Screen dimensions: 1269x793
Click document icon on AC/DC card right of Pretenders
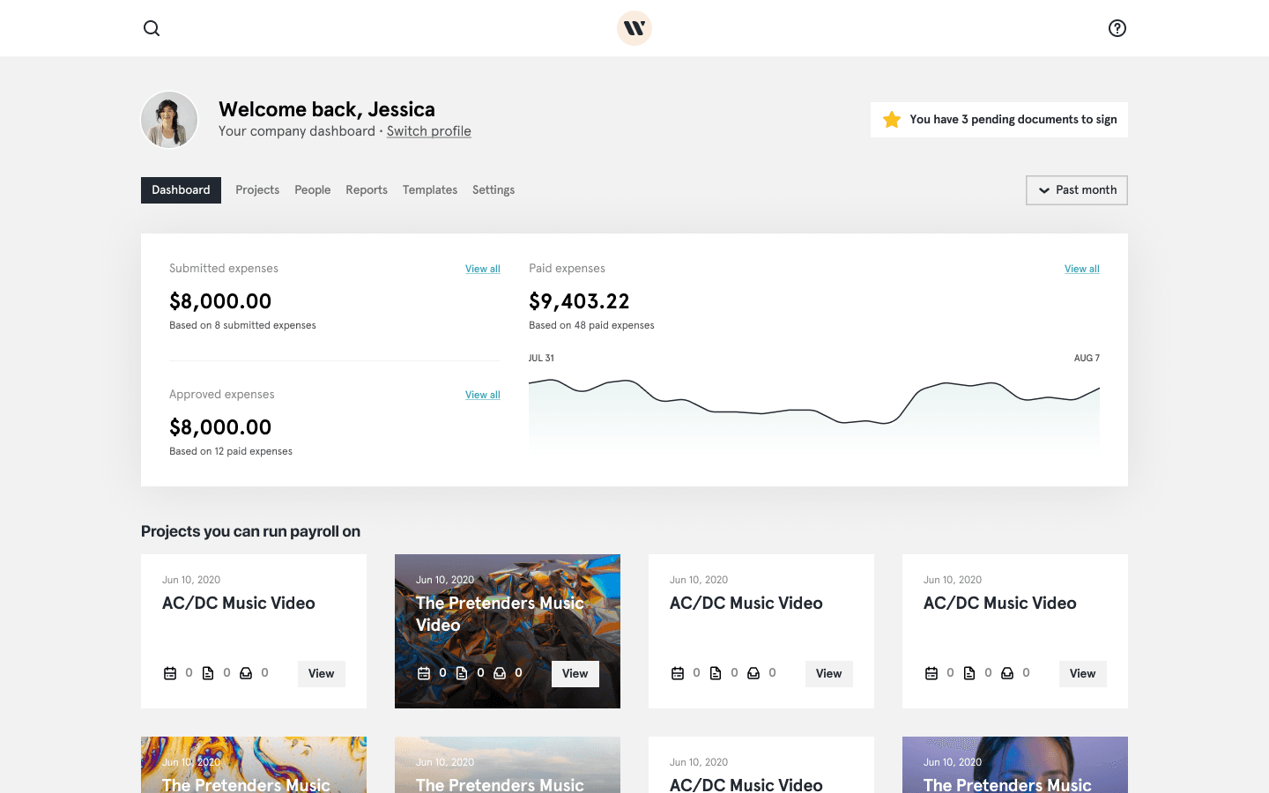[x=716, y=673]
